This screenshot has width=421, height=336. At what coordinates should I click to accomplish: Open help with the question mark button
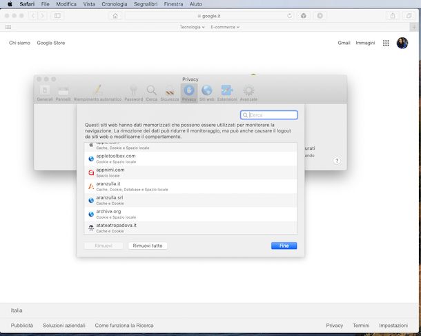pos(337,161)
